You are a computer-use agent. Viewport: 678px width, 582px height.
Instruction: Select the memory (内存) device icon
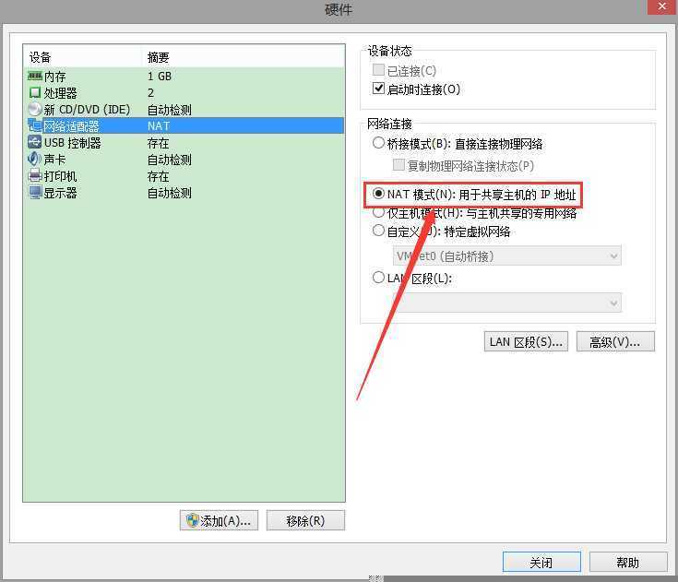35,77
